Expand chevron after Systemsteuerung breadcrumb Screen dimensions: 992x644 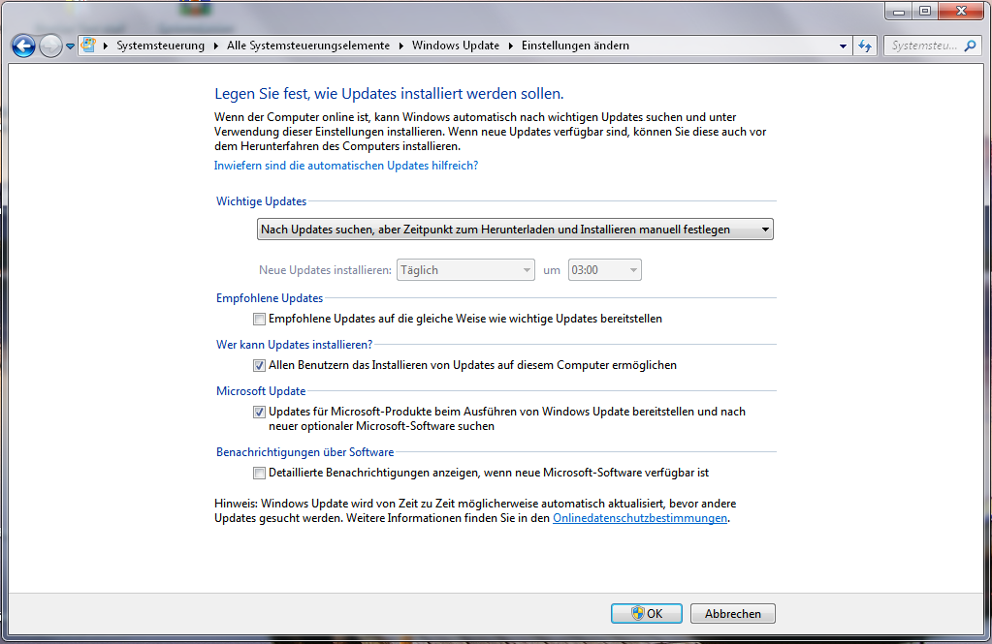(215, 46)
